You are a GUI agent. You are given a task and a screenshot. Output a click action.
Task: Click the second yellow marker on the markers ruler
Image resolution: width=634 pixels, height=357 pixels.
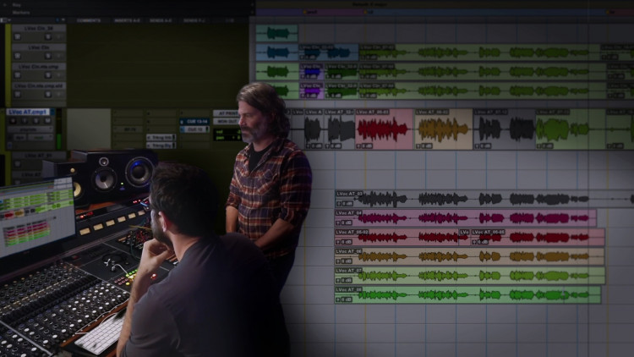click(x=365, y=12)
